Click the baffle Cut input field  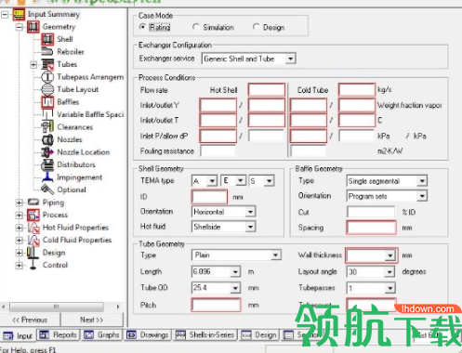[371, 212]
